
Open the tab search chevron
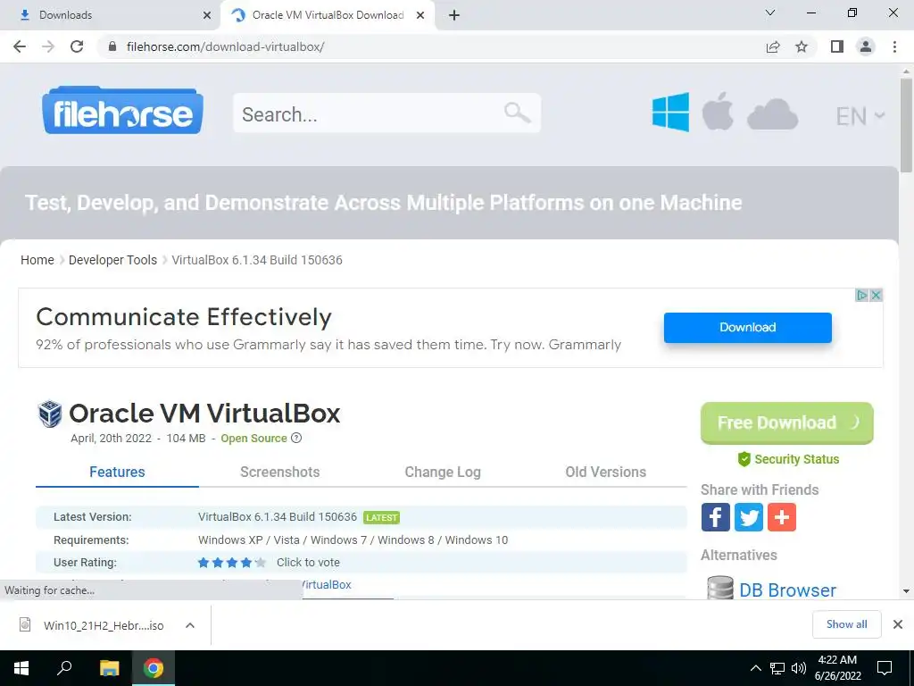pos(770,13)
